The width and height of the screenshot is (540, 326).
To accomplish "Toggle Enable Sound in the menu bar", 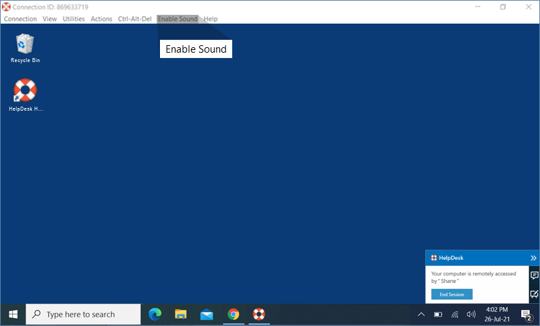I will 178,19.
